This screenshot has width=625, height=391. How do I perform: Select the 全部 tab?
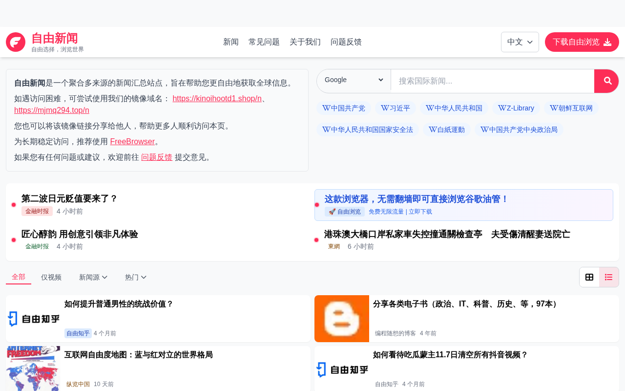click(x=19, y=277)
